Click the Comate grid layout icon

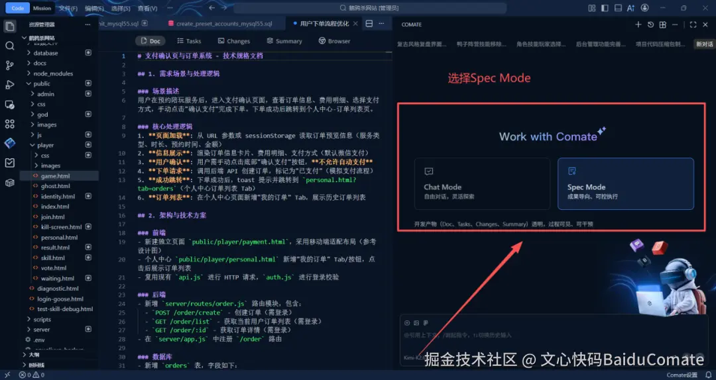pos(663,24)
